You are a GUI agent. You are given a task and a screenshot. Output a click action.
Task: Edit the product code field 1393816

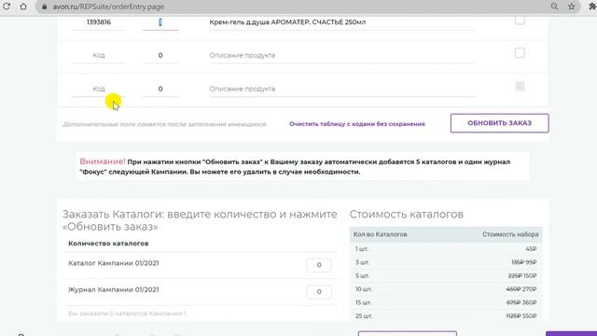(x=99, y=22)
